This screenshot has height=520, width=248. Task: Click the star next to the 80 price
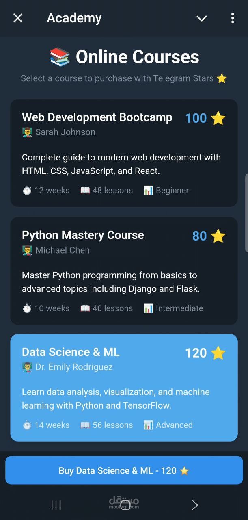[218, 236]
